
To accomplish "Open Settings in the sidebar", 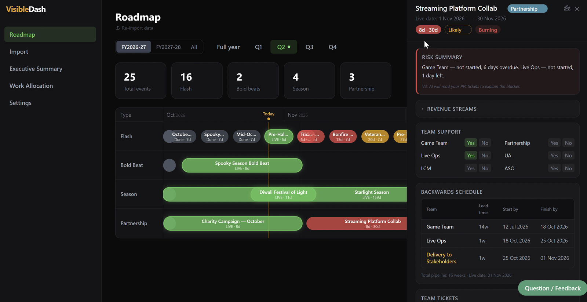I will (50, 103).
